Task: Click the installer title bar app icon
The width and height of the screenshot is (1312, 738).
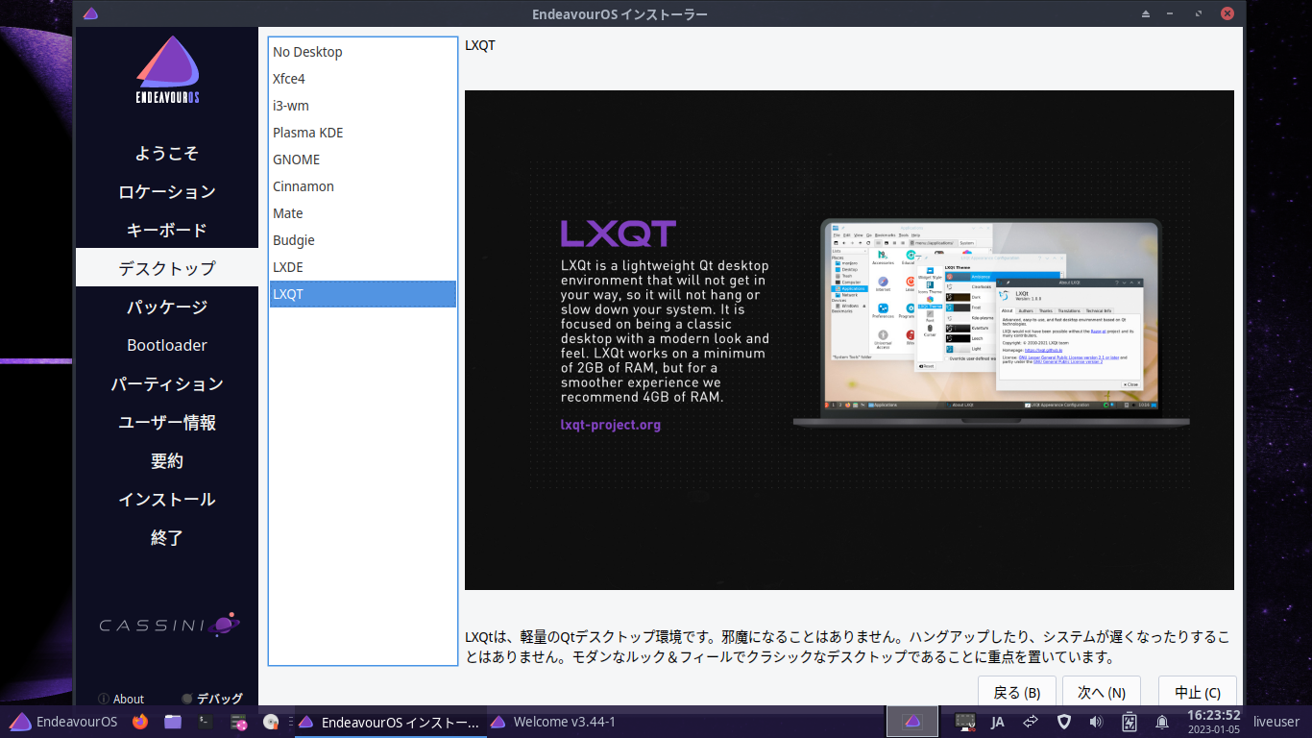Action: point(90,14)
